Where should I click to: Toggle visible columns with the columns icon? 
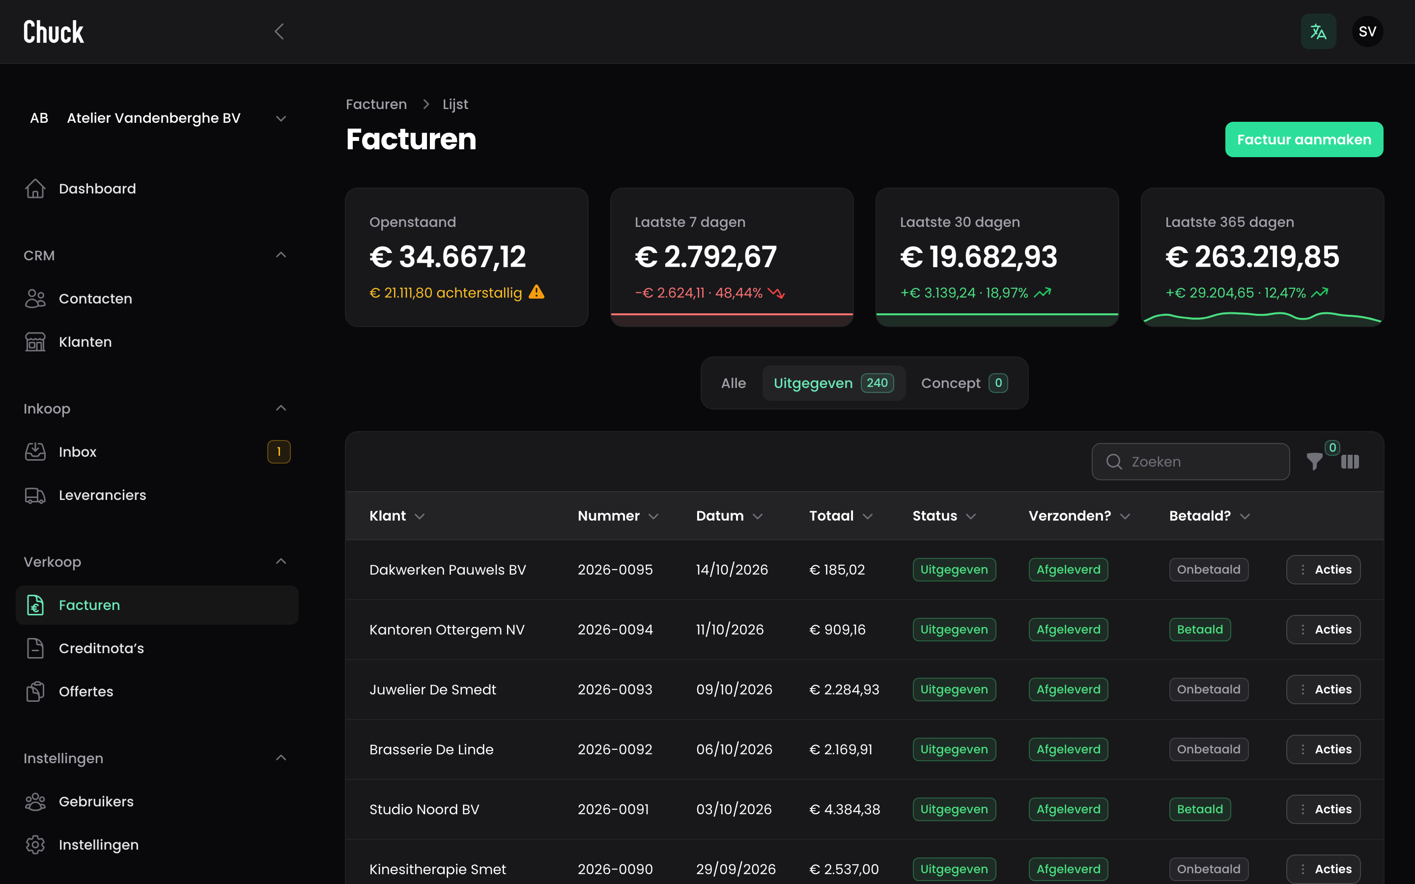click(1350, 462)
